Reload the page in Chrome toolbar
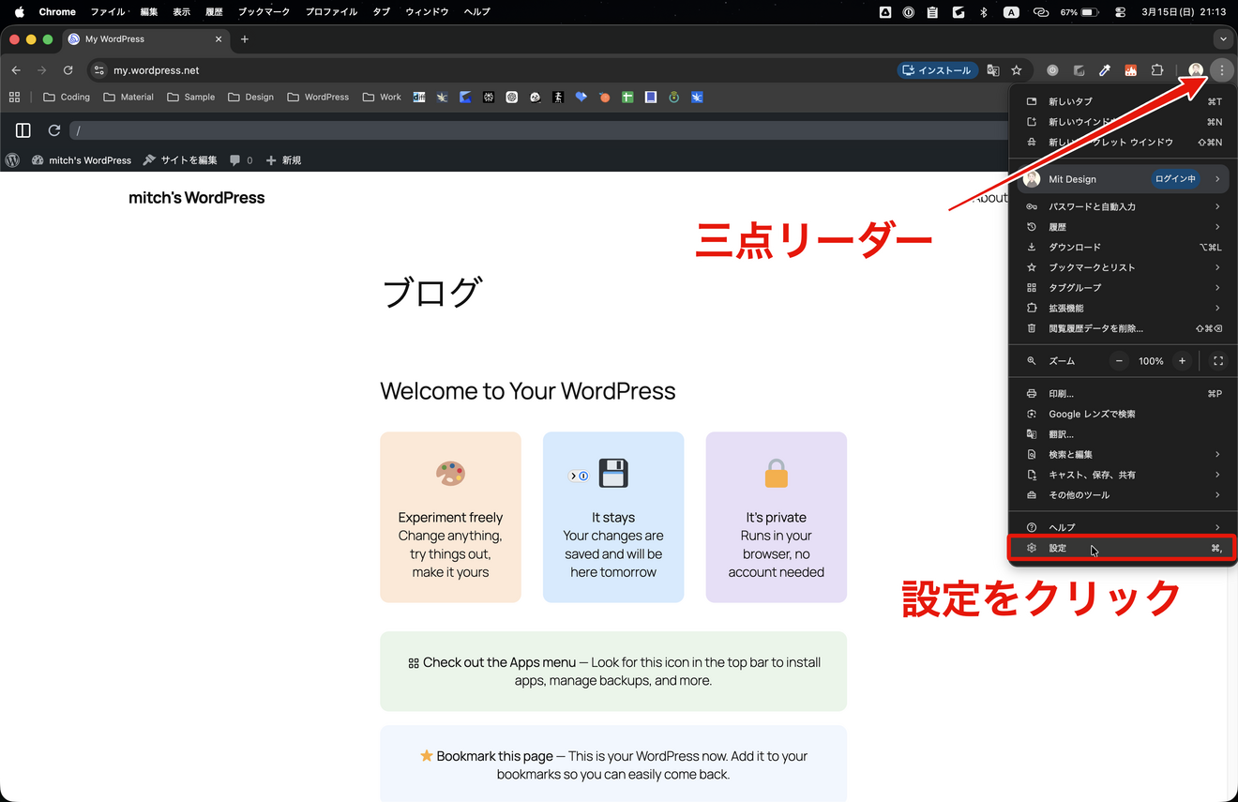 [68, 70]
